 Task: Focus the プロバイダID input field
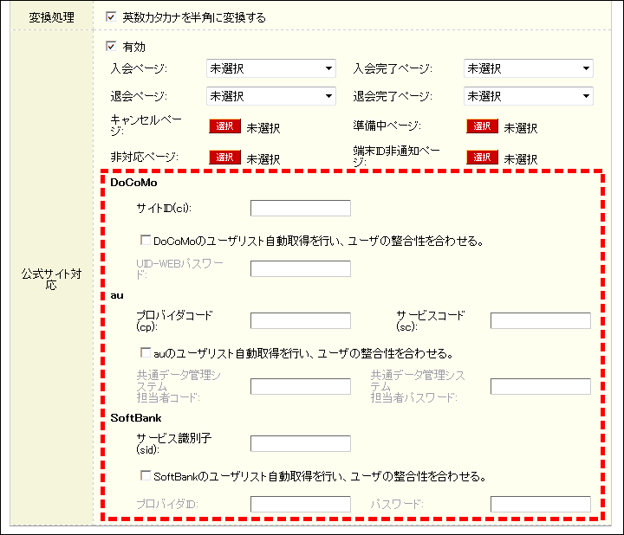point(301,504)
